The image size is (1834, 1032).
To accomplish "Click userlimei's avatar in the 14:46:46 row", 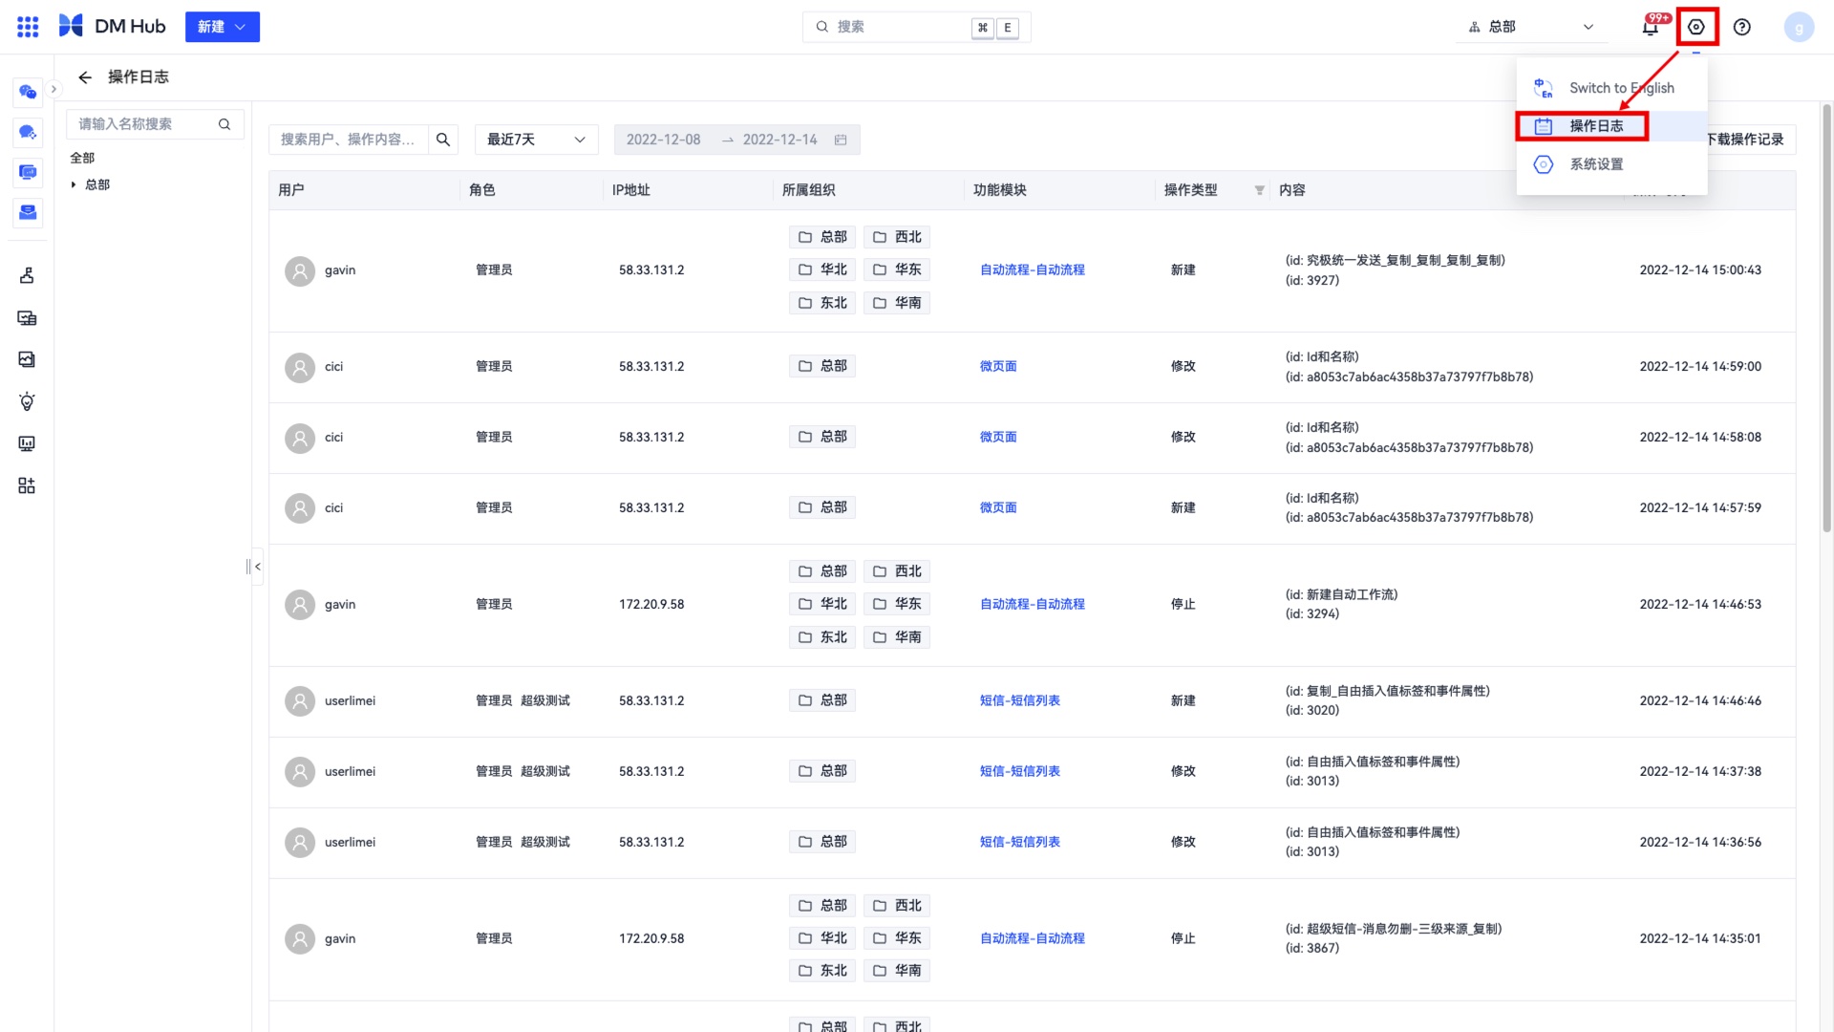I will (300, 700).
